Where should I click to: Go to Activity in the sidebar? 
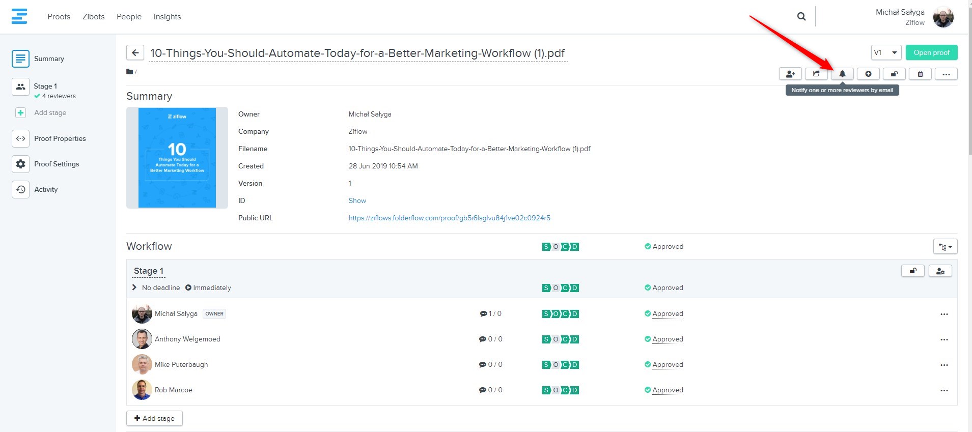[46, 189]
